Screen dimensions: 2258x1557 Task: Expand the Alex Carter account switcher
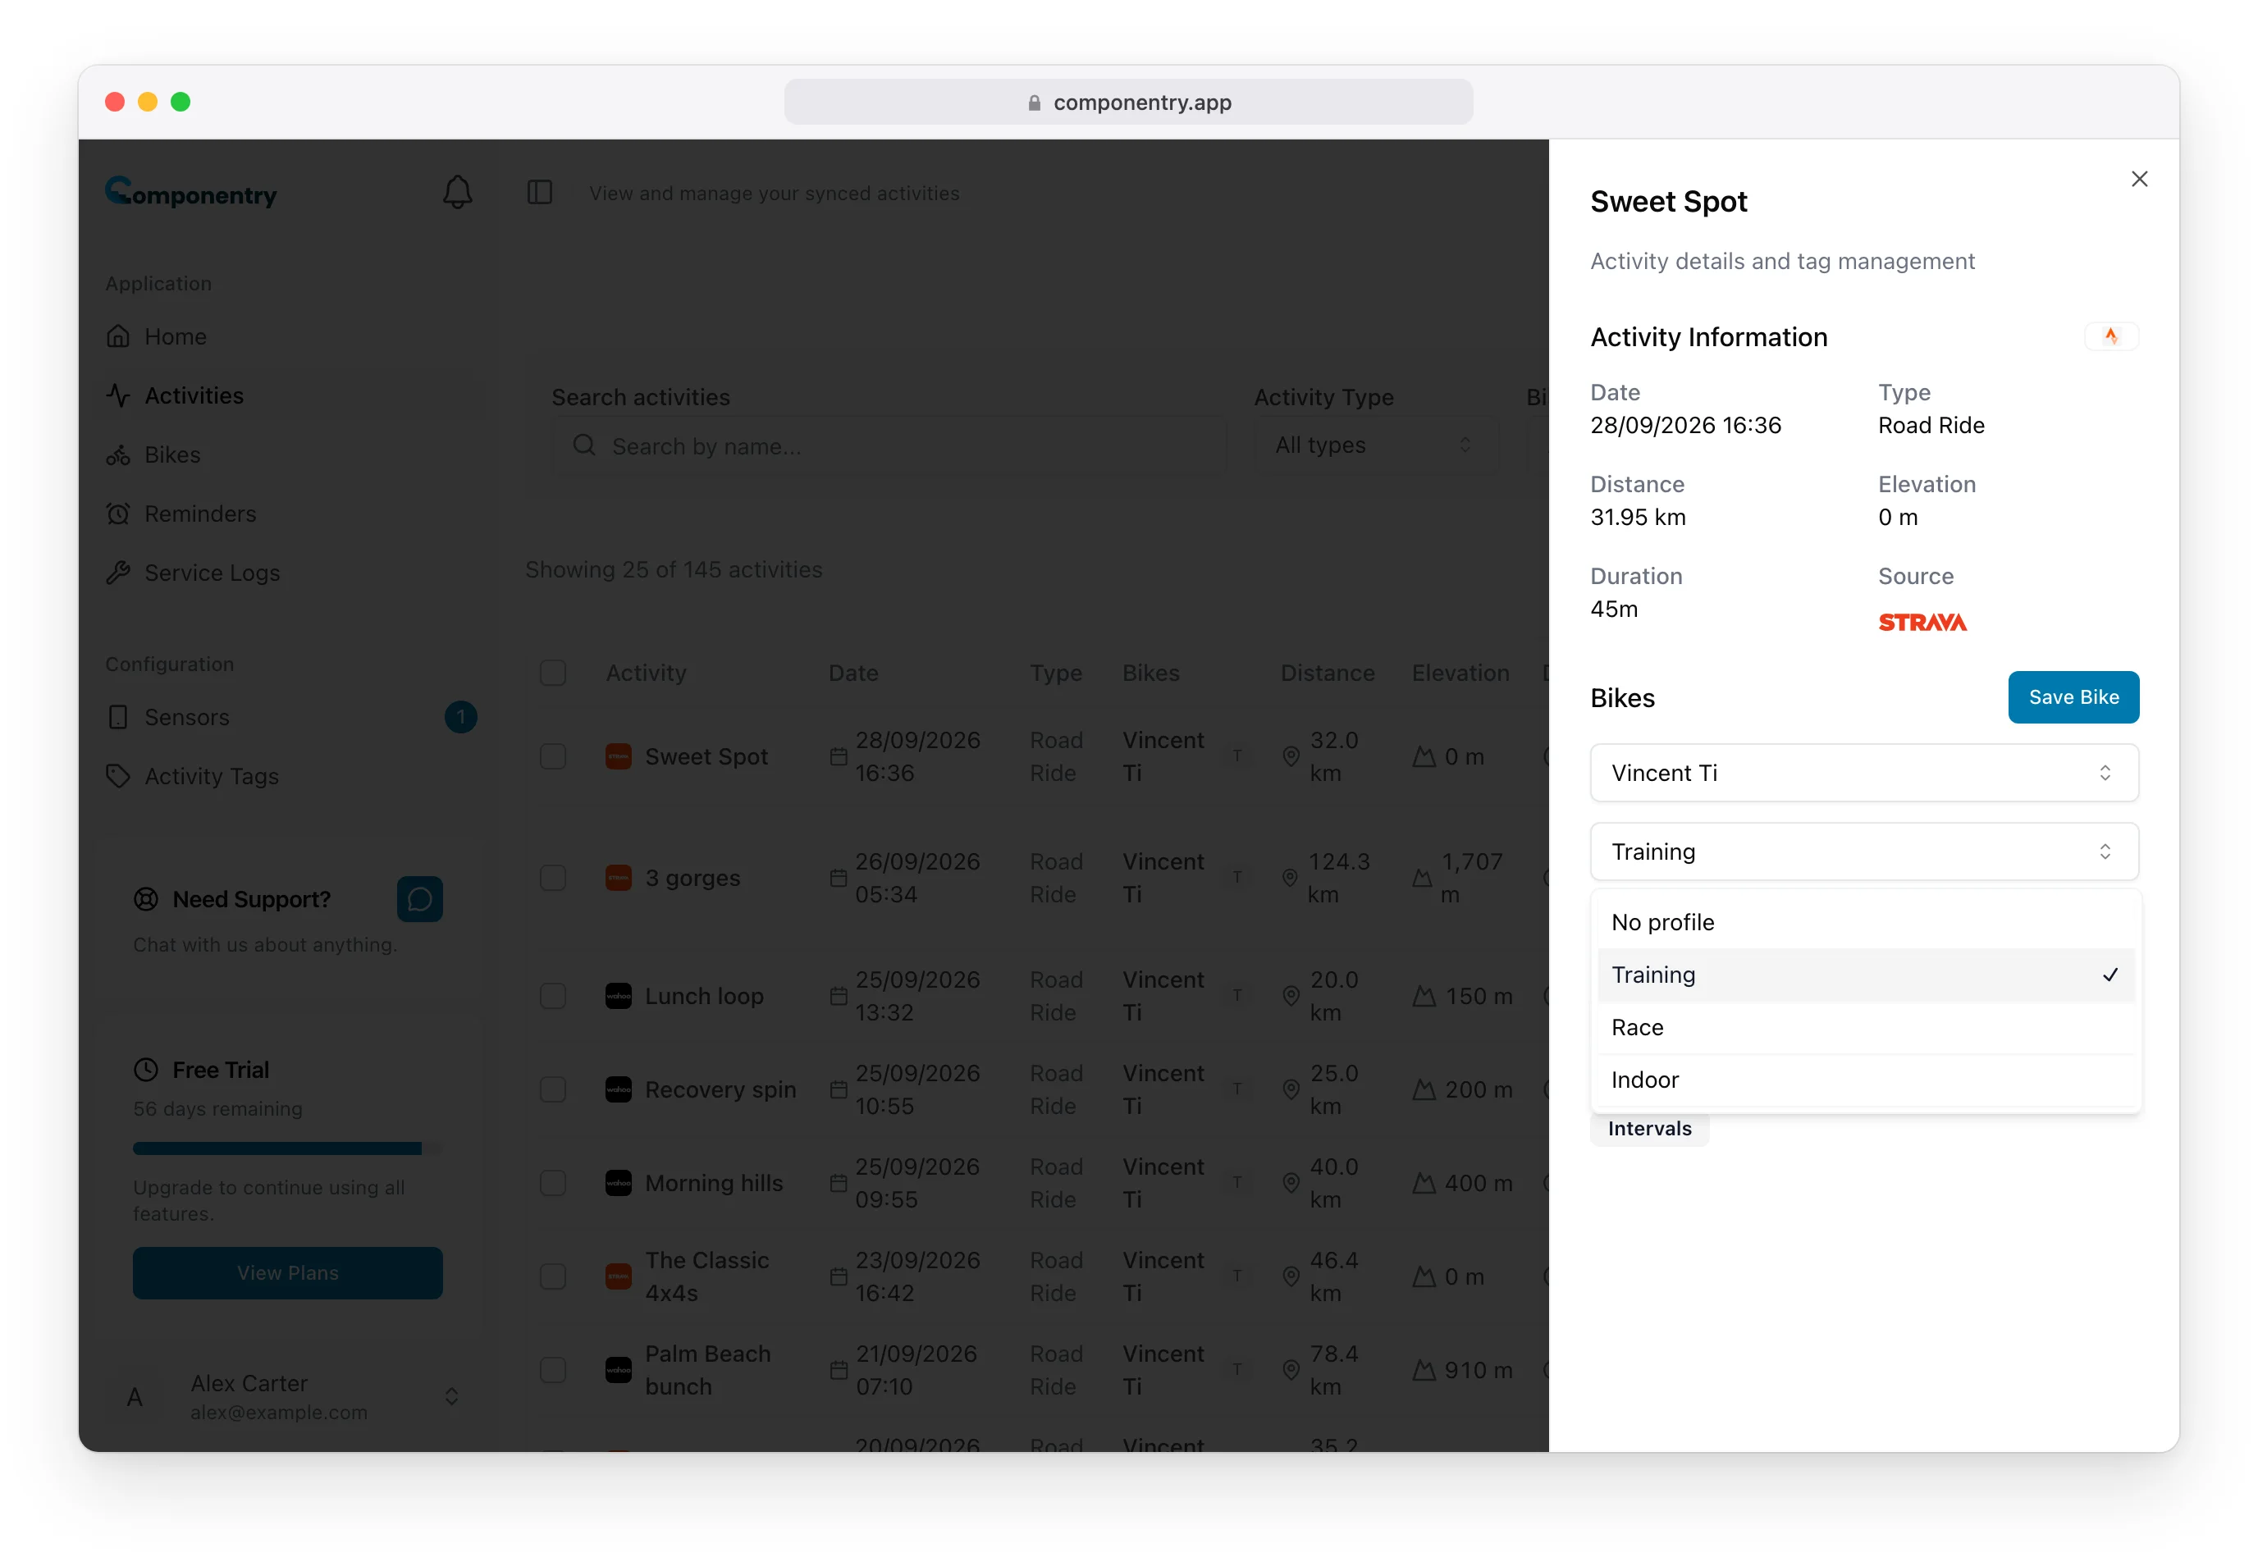450,1397
